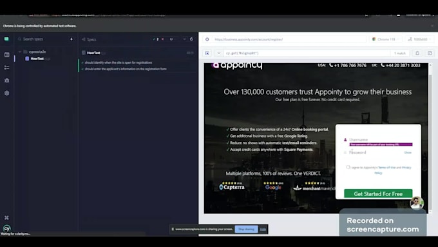Screen dimensions: 438x247
Task: Open keyboard shortcuts icon near sidebar bottom
Action: click(6, 217)
